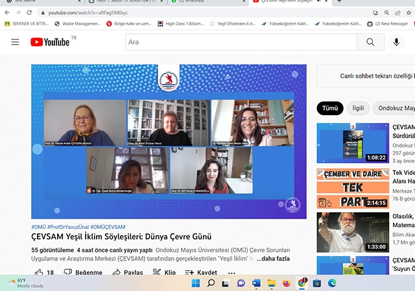
Task: Close the ÇEVSAM Yeşil İklim tab
Action: tap(326, 1)
